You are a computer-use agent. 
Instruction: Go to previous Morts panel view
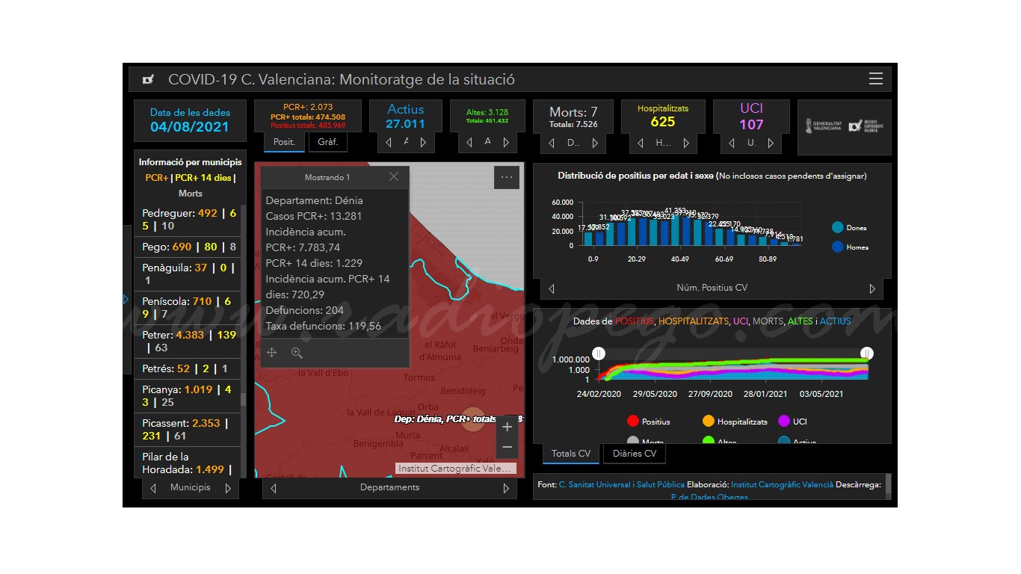(x=552, y=143)
